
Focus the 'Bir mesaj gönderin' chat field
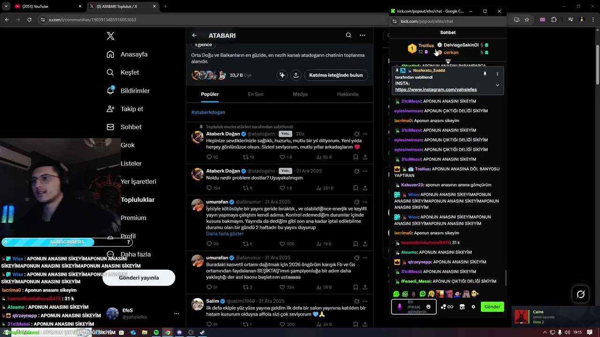(x=414, y=307)
